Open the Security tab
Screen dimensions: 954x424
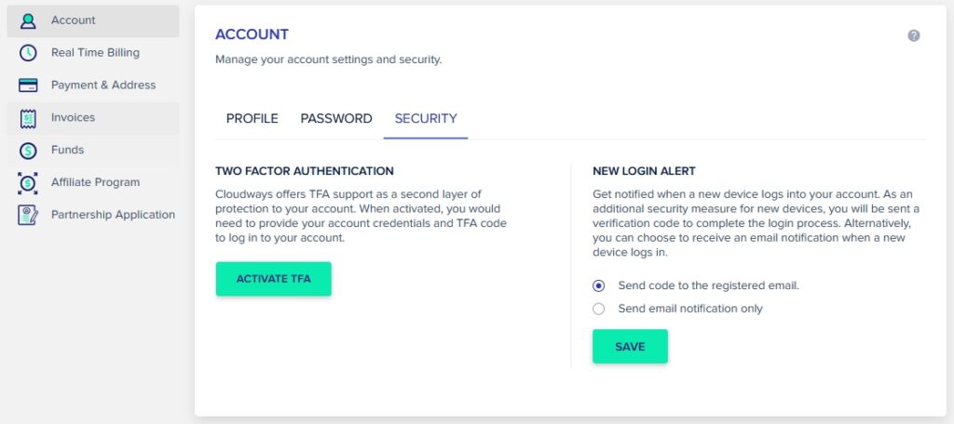[426, 119]
